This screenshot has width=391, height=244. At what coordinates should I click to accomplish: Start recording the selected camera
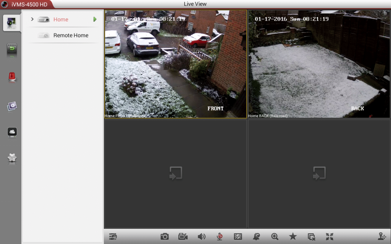click(x=183, y=236)
